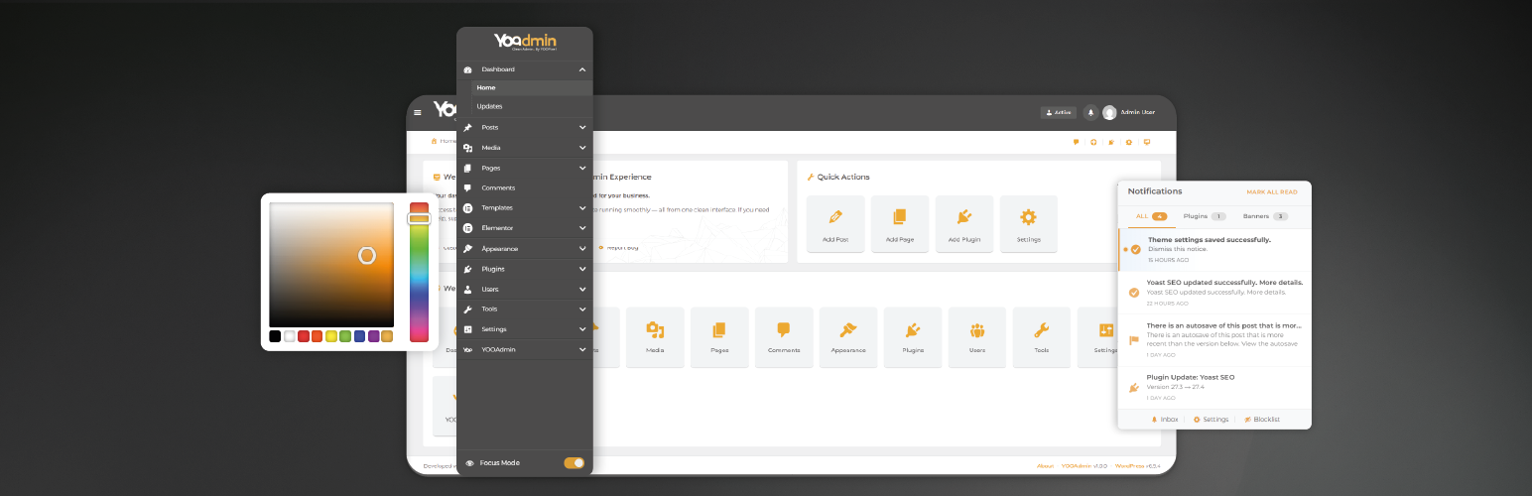Pick the red color swatch
The height and width of the screenshot is (496, 1532).
point(304,336)
